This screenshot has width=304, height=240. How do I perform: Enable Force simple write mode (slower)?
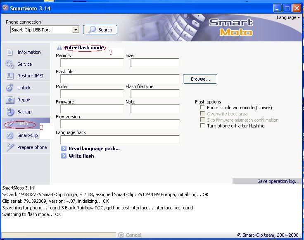point(202,107)
